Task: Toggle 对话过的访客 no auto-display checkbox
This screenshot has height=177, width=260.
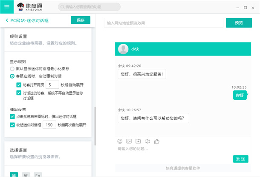Action: [19, 92]
